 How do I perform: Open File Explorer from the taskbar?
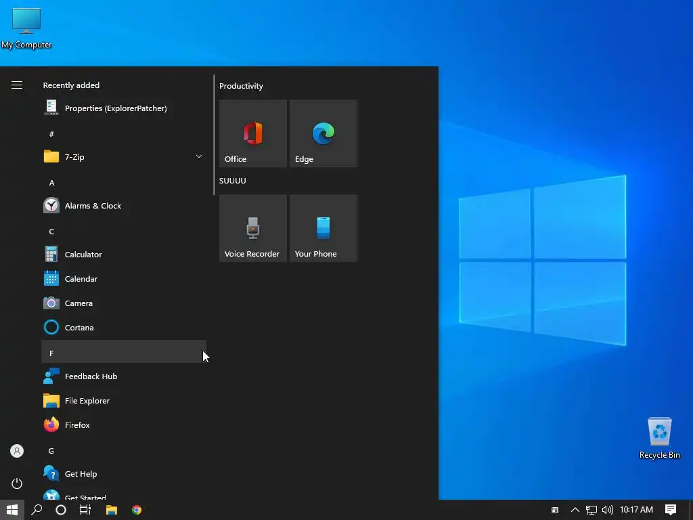112,510
